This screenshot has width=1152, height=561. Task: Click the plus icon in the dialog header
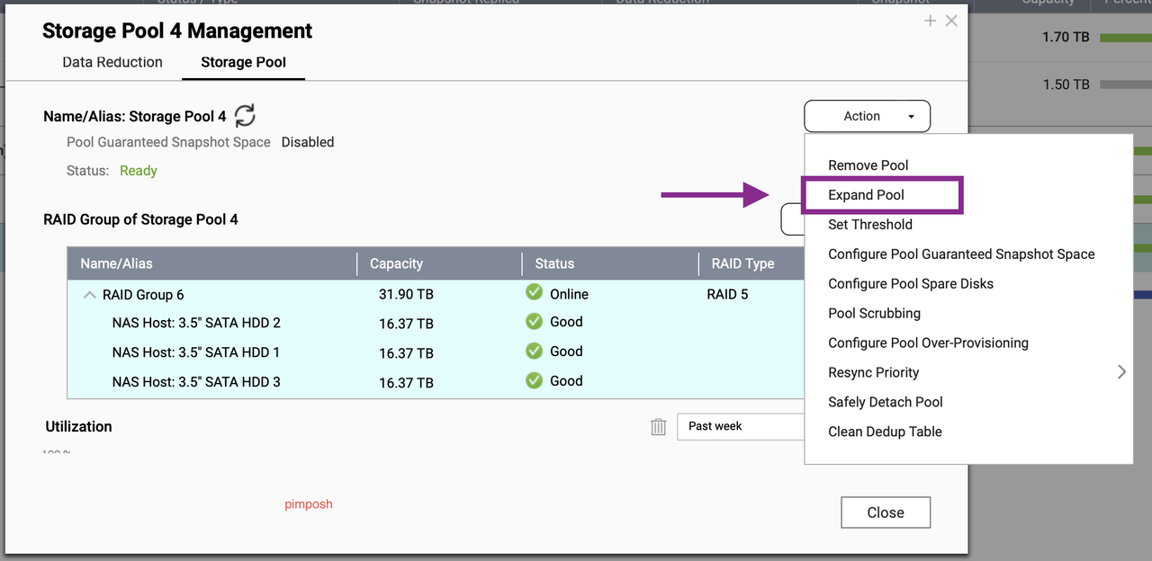point(931,21)
